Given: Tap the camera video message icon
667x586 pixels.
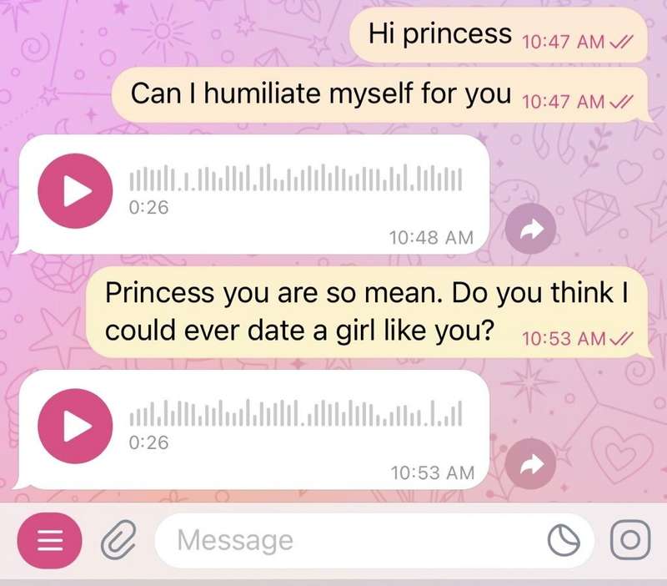Looking at the screenshot, I should 630,540.
